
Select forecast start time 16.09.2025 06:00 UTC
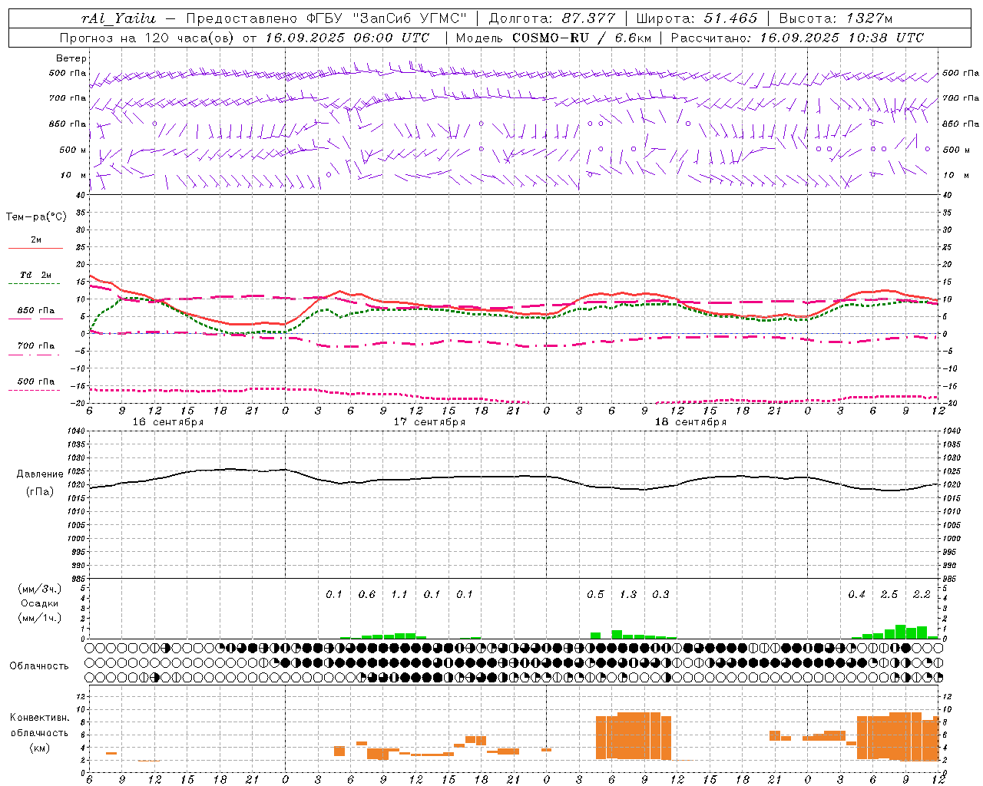[347, 38]
